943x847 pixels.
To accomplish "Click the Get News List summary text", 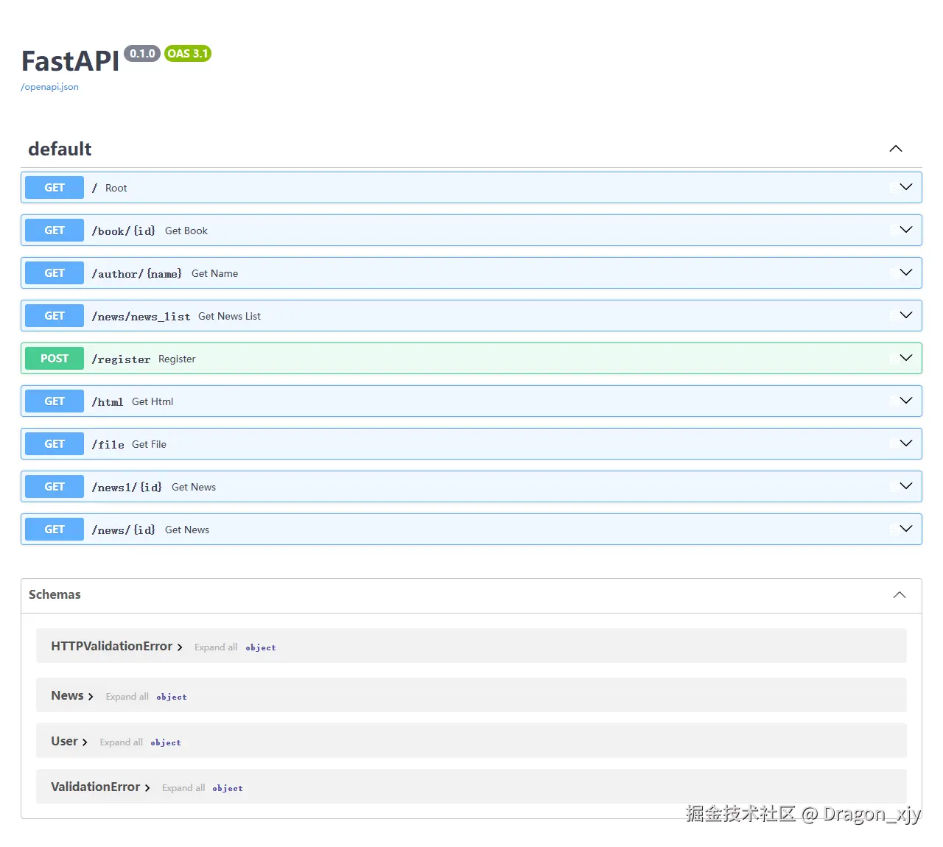I will pos(229,316).
